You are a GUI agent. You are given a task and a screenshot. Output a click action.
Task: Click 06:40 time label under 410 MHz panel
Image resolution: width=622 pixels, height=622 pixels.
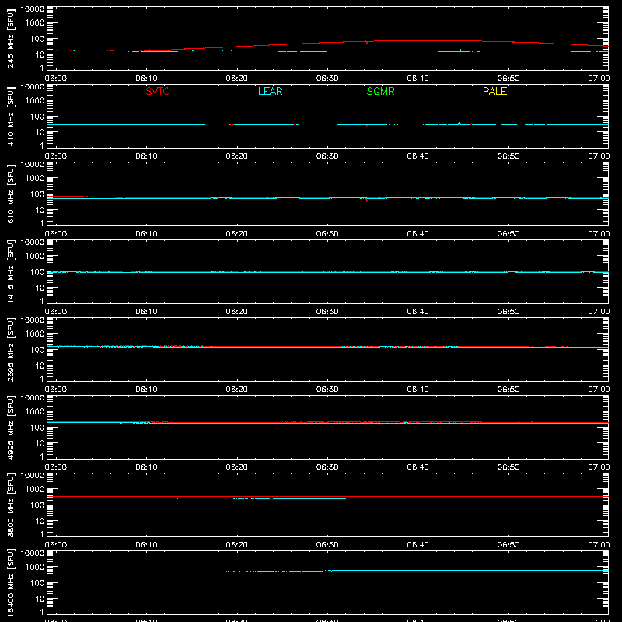pos(418,156)
